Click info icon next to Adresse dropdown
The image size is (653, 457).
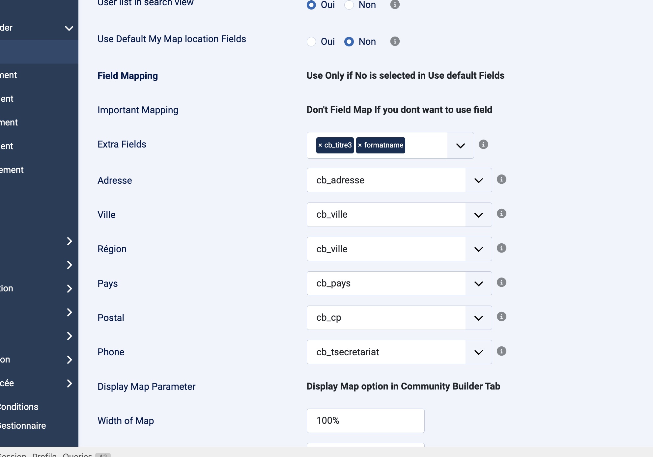501,179
